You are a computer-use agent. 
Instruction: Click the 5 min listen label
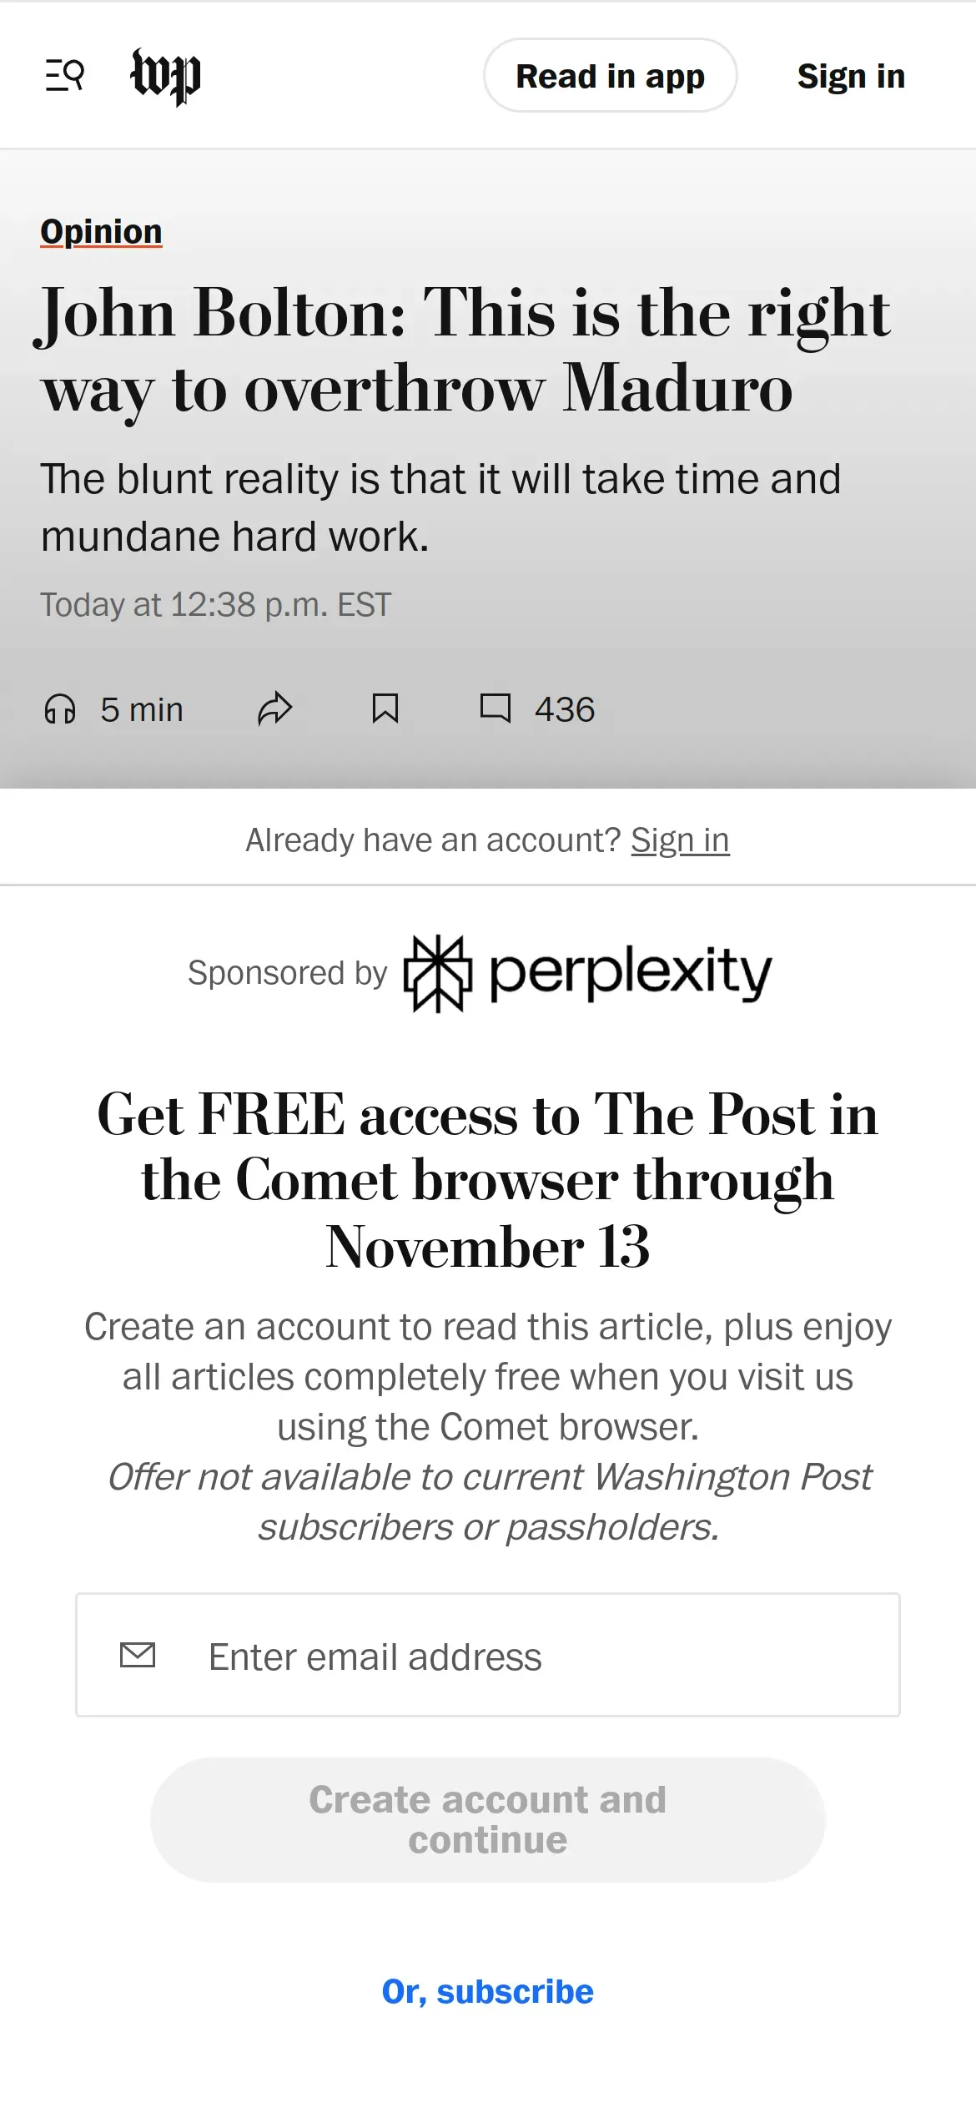click(141, 710)
